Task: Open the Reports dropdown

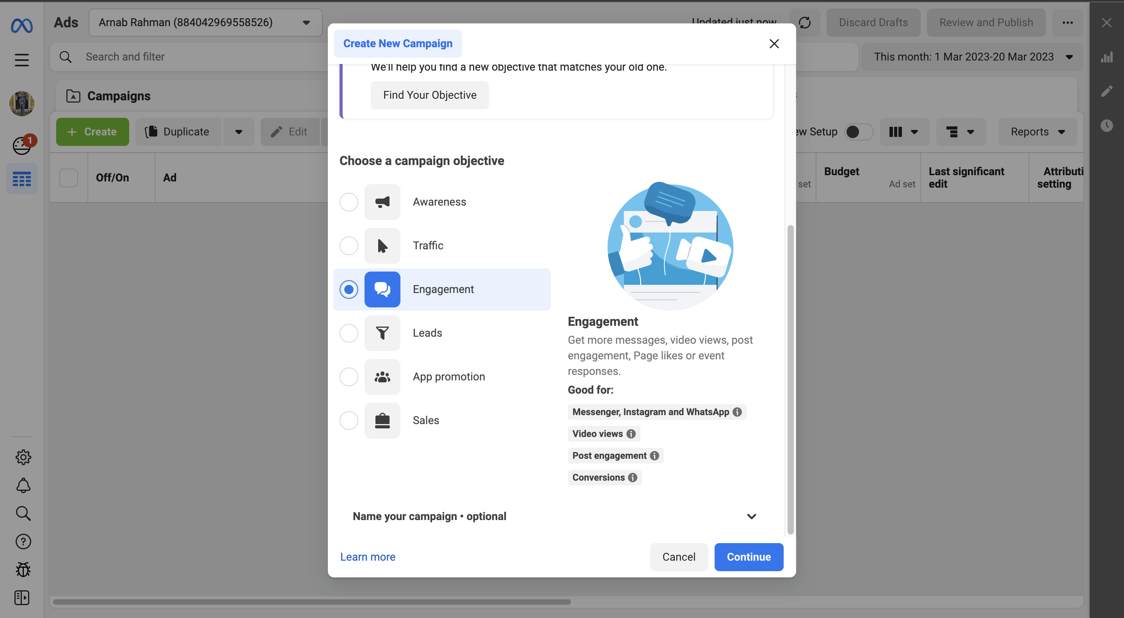Action: (1037, 132)
